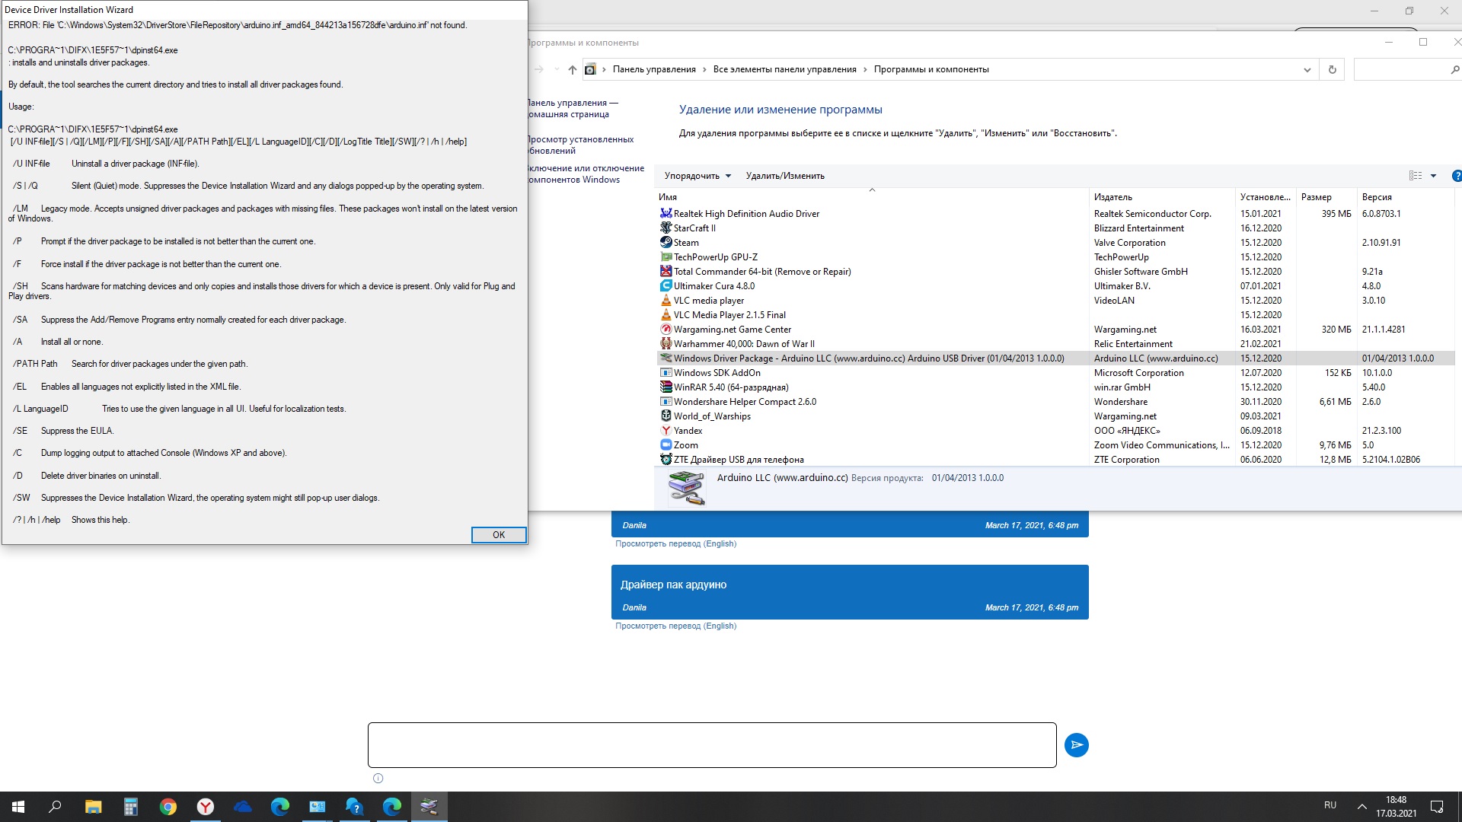Open Просмотр установленных обновлений link
The width and height of the screenshot is (1462, 822).
(x=581, y=145)
